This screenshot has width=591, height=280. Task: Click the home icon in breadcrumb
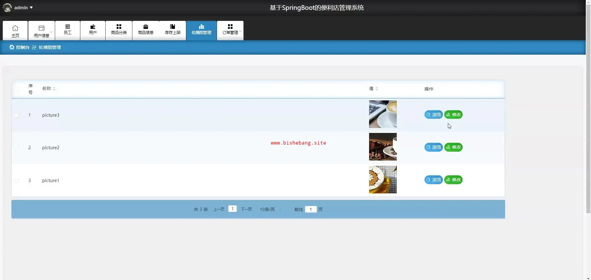click(12, 47)
